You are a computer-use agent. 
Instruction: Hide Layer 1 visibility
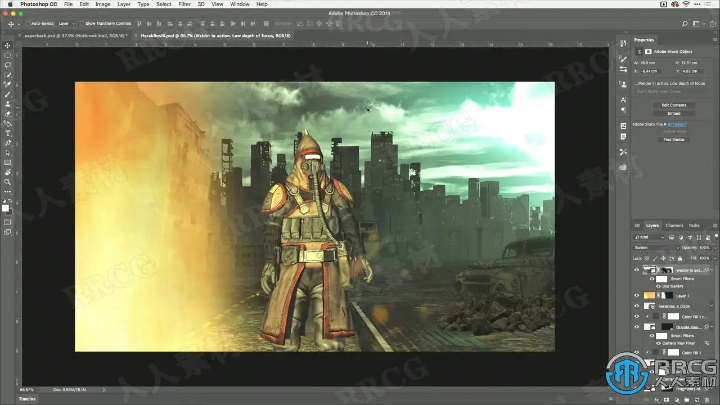click(x=637, y=295)
